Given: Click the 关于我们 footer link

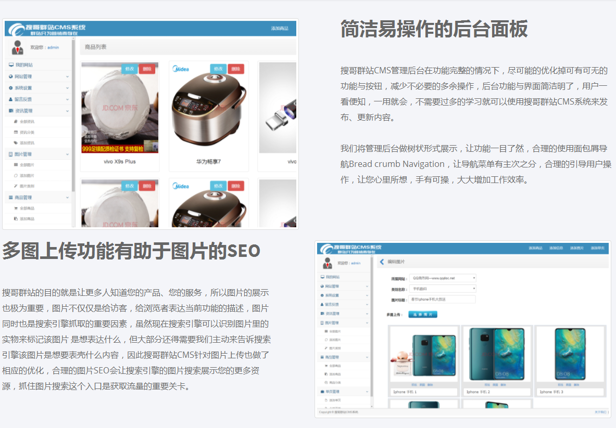Looking at the screenshot, I should pos(600,412).
